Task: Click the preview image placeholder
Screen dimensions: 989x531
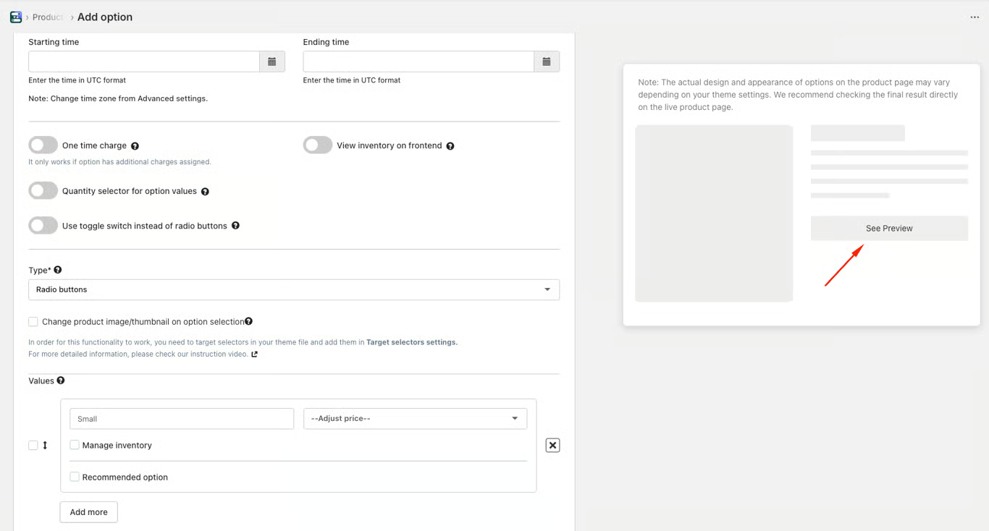Action: tap(714, 213)
